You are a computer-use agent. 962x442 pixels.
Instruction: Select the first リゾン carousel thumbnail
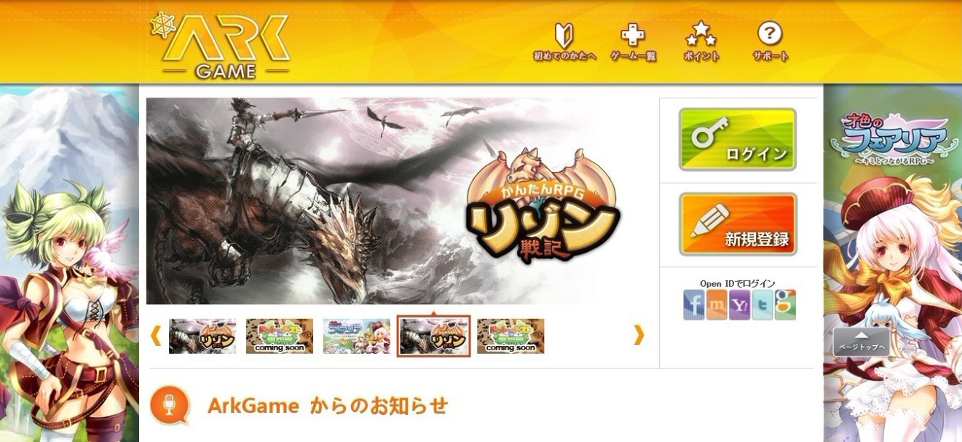[x=202, y=336]
